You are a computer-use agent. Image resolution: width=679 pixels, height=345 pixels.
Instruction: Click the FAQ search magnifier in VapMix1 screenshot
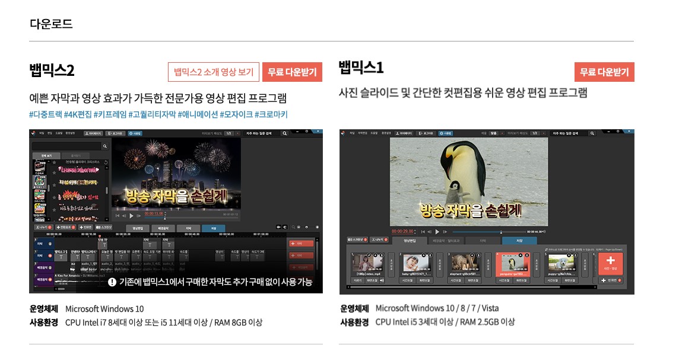tap(592, 133)
